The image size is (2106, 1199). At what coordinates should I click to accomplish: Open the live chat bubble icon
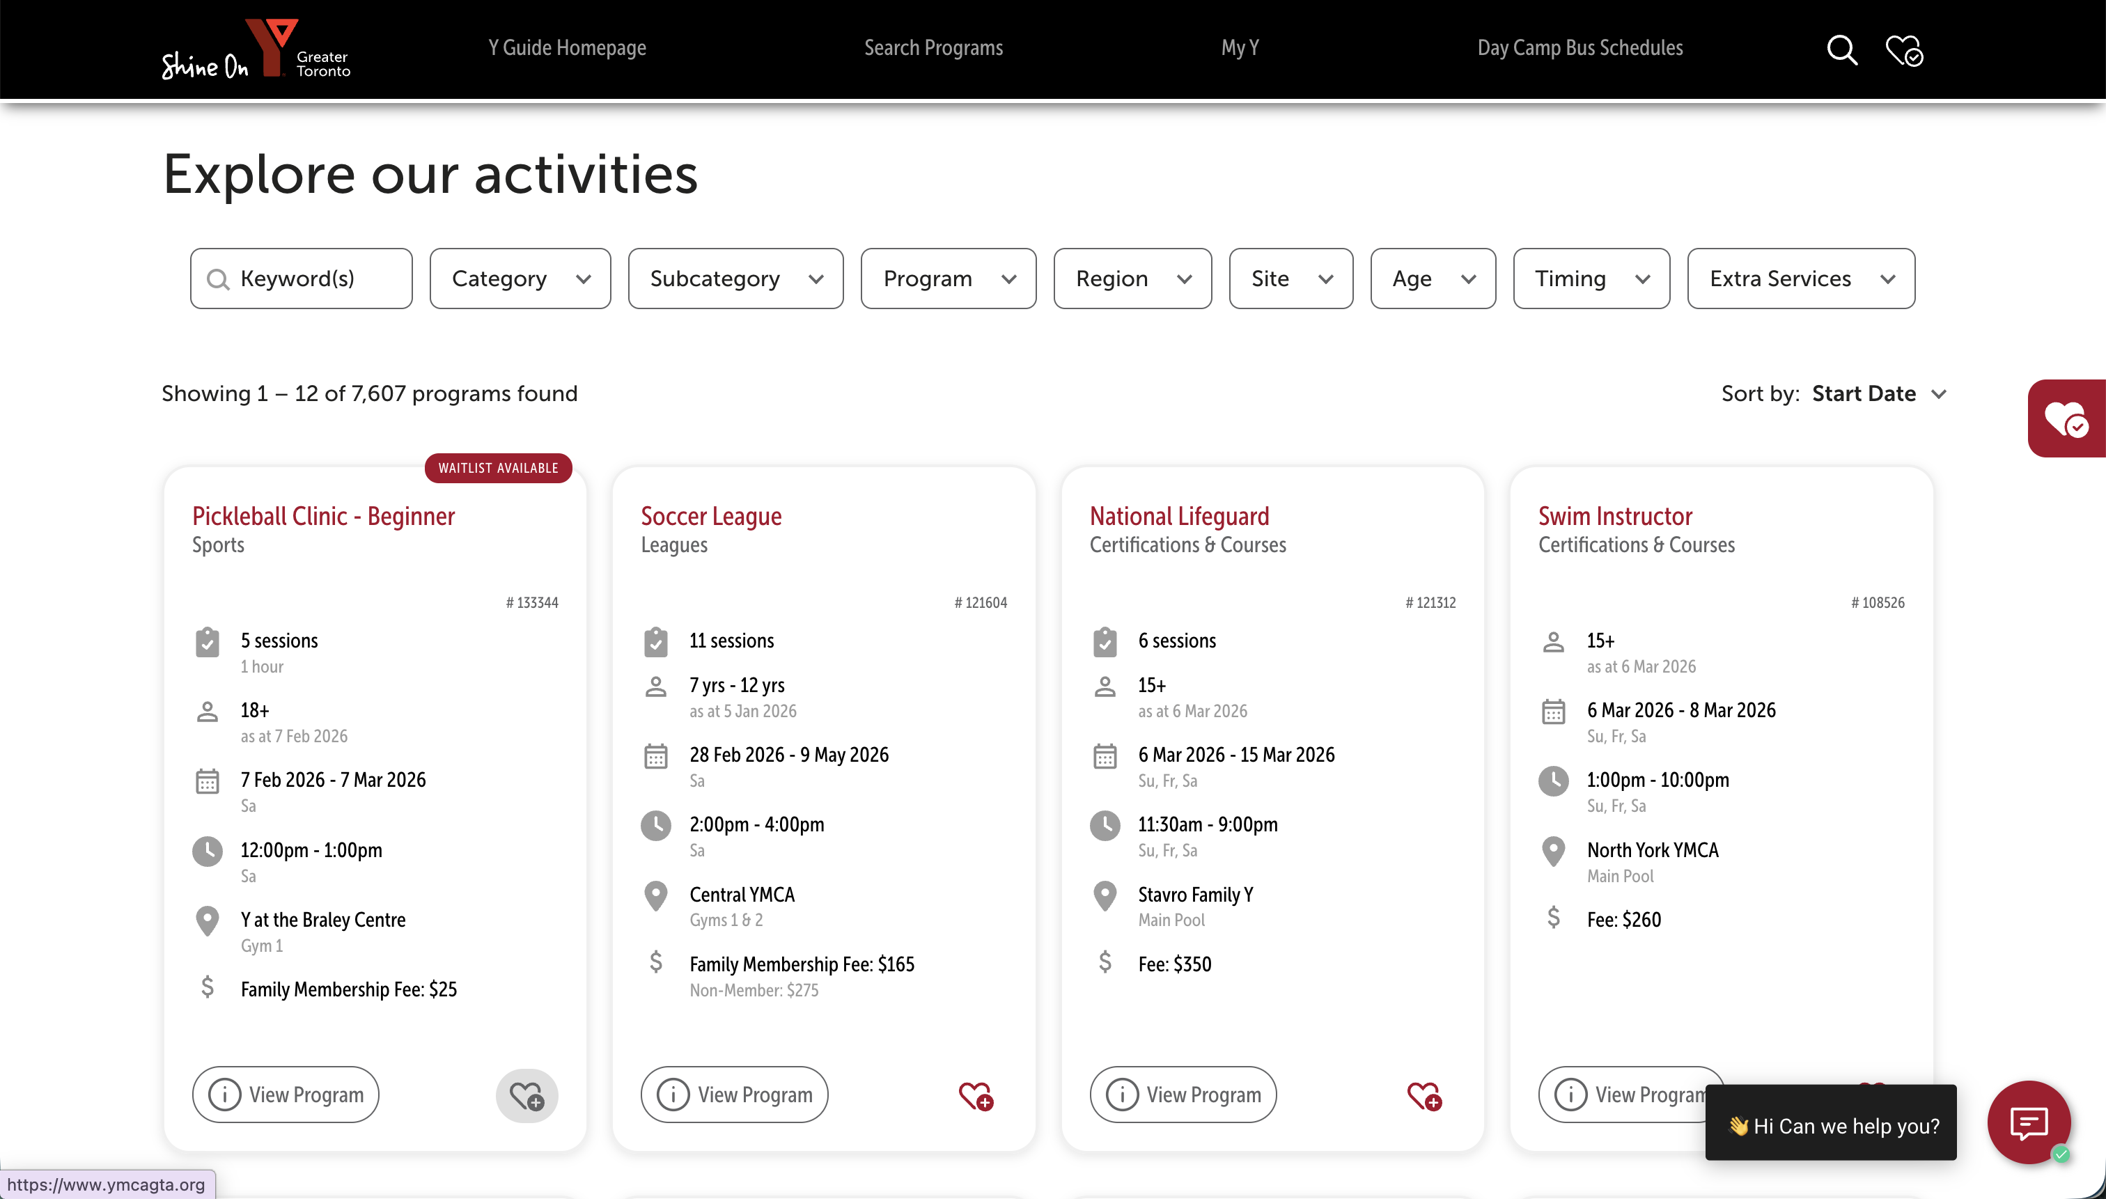[2028, 1122]
